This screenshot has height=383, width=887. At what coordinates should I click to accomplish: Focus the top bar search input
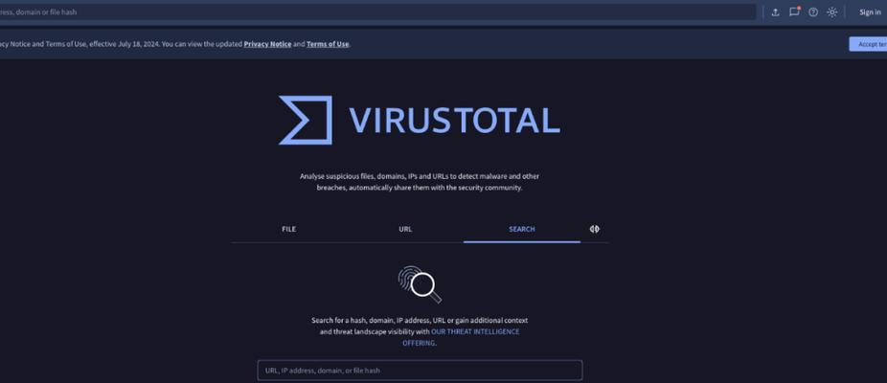click(x=375, y=11)
